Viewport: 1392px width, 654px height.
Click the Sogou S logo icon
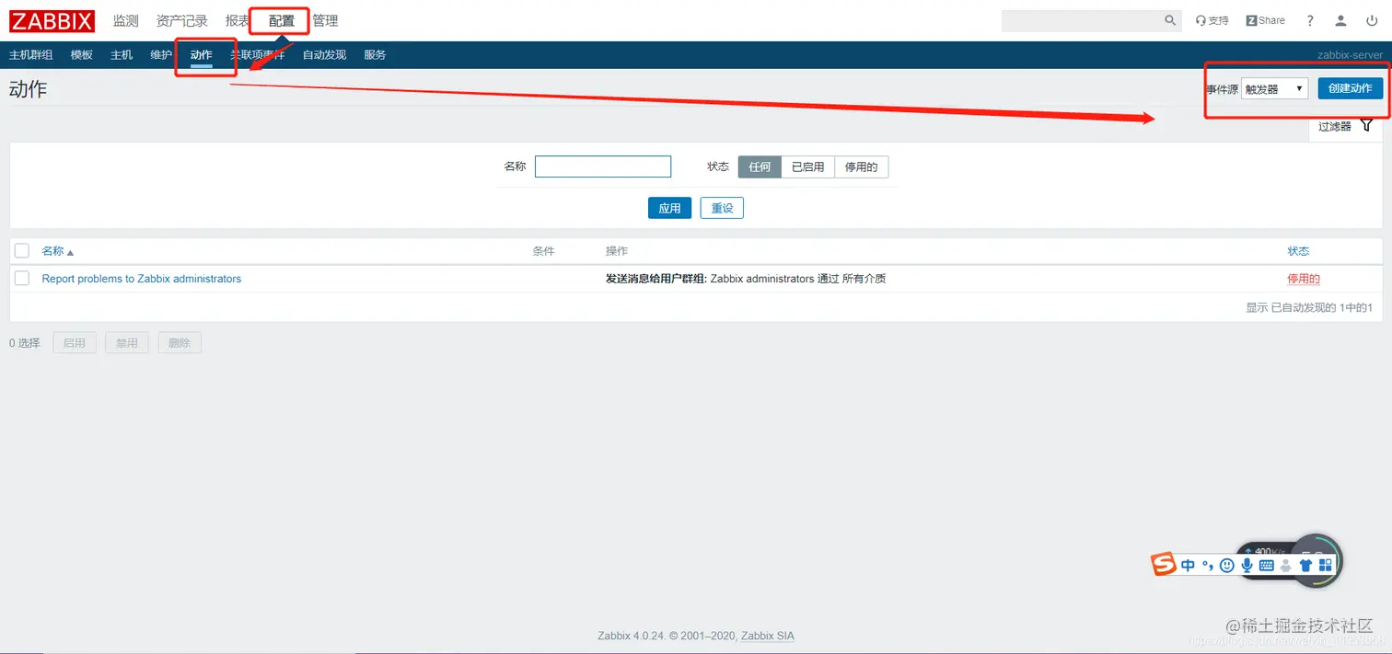(1165, 565)
